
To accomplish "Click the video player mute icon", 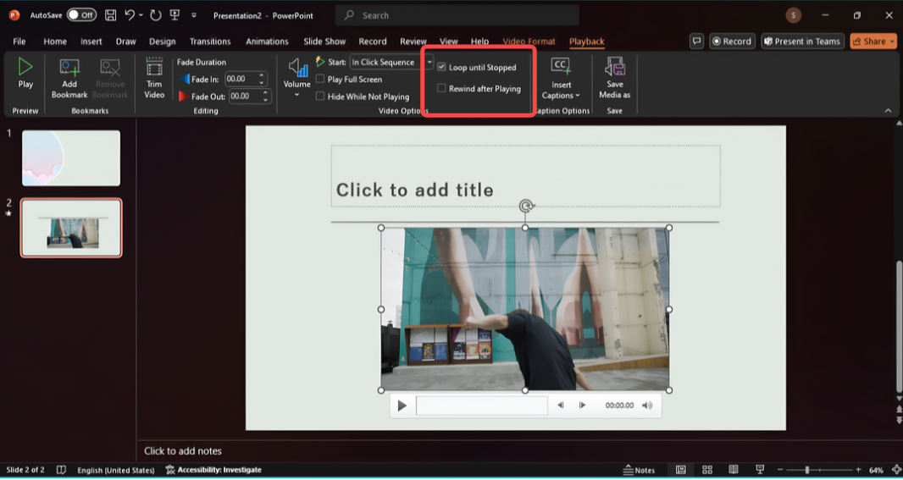I will pos(647,406).
